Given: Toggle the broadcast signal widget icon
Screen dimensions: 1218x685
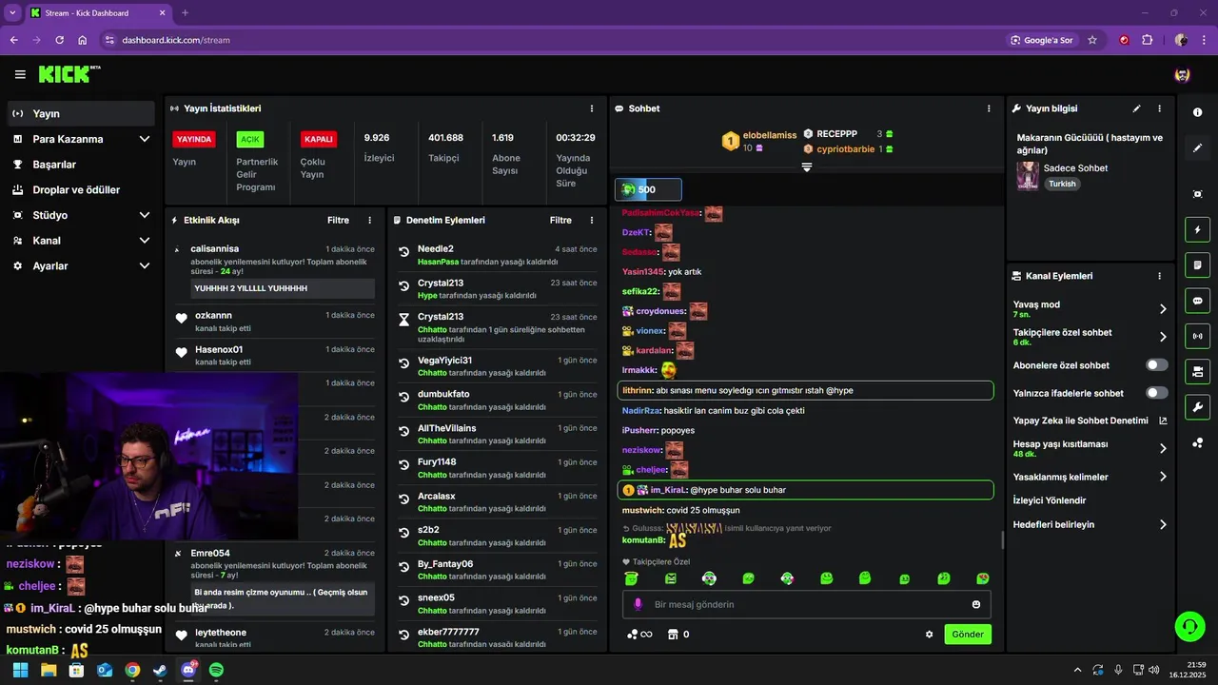Looking at the screenshot, I should (x=1197, y=336).
